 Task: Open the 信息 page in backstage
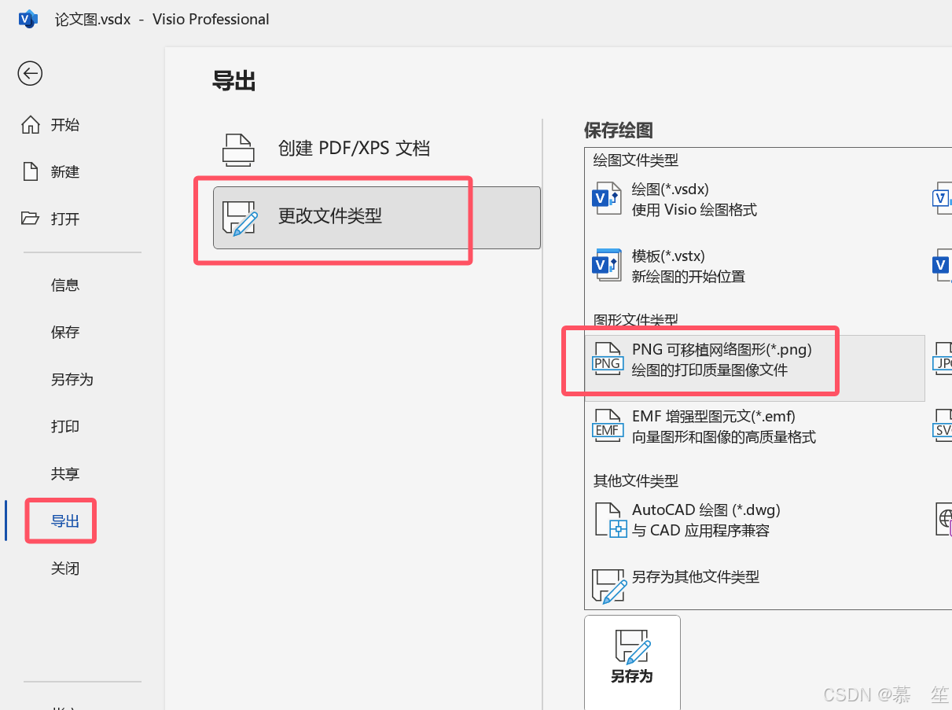click(x=65, y=285)
